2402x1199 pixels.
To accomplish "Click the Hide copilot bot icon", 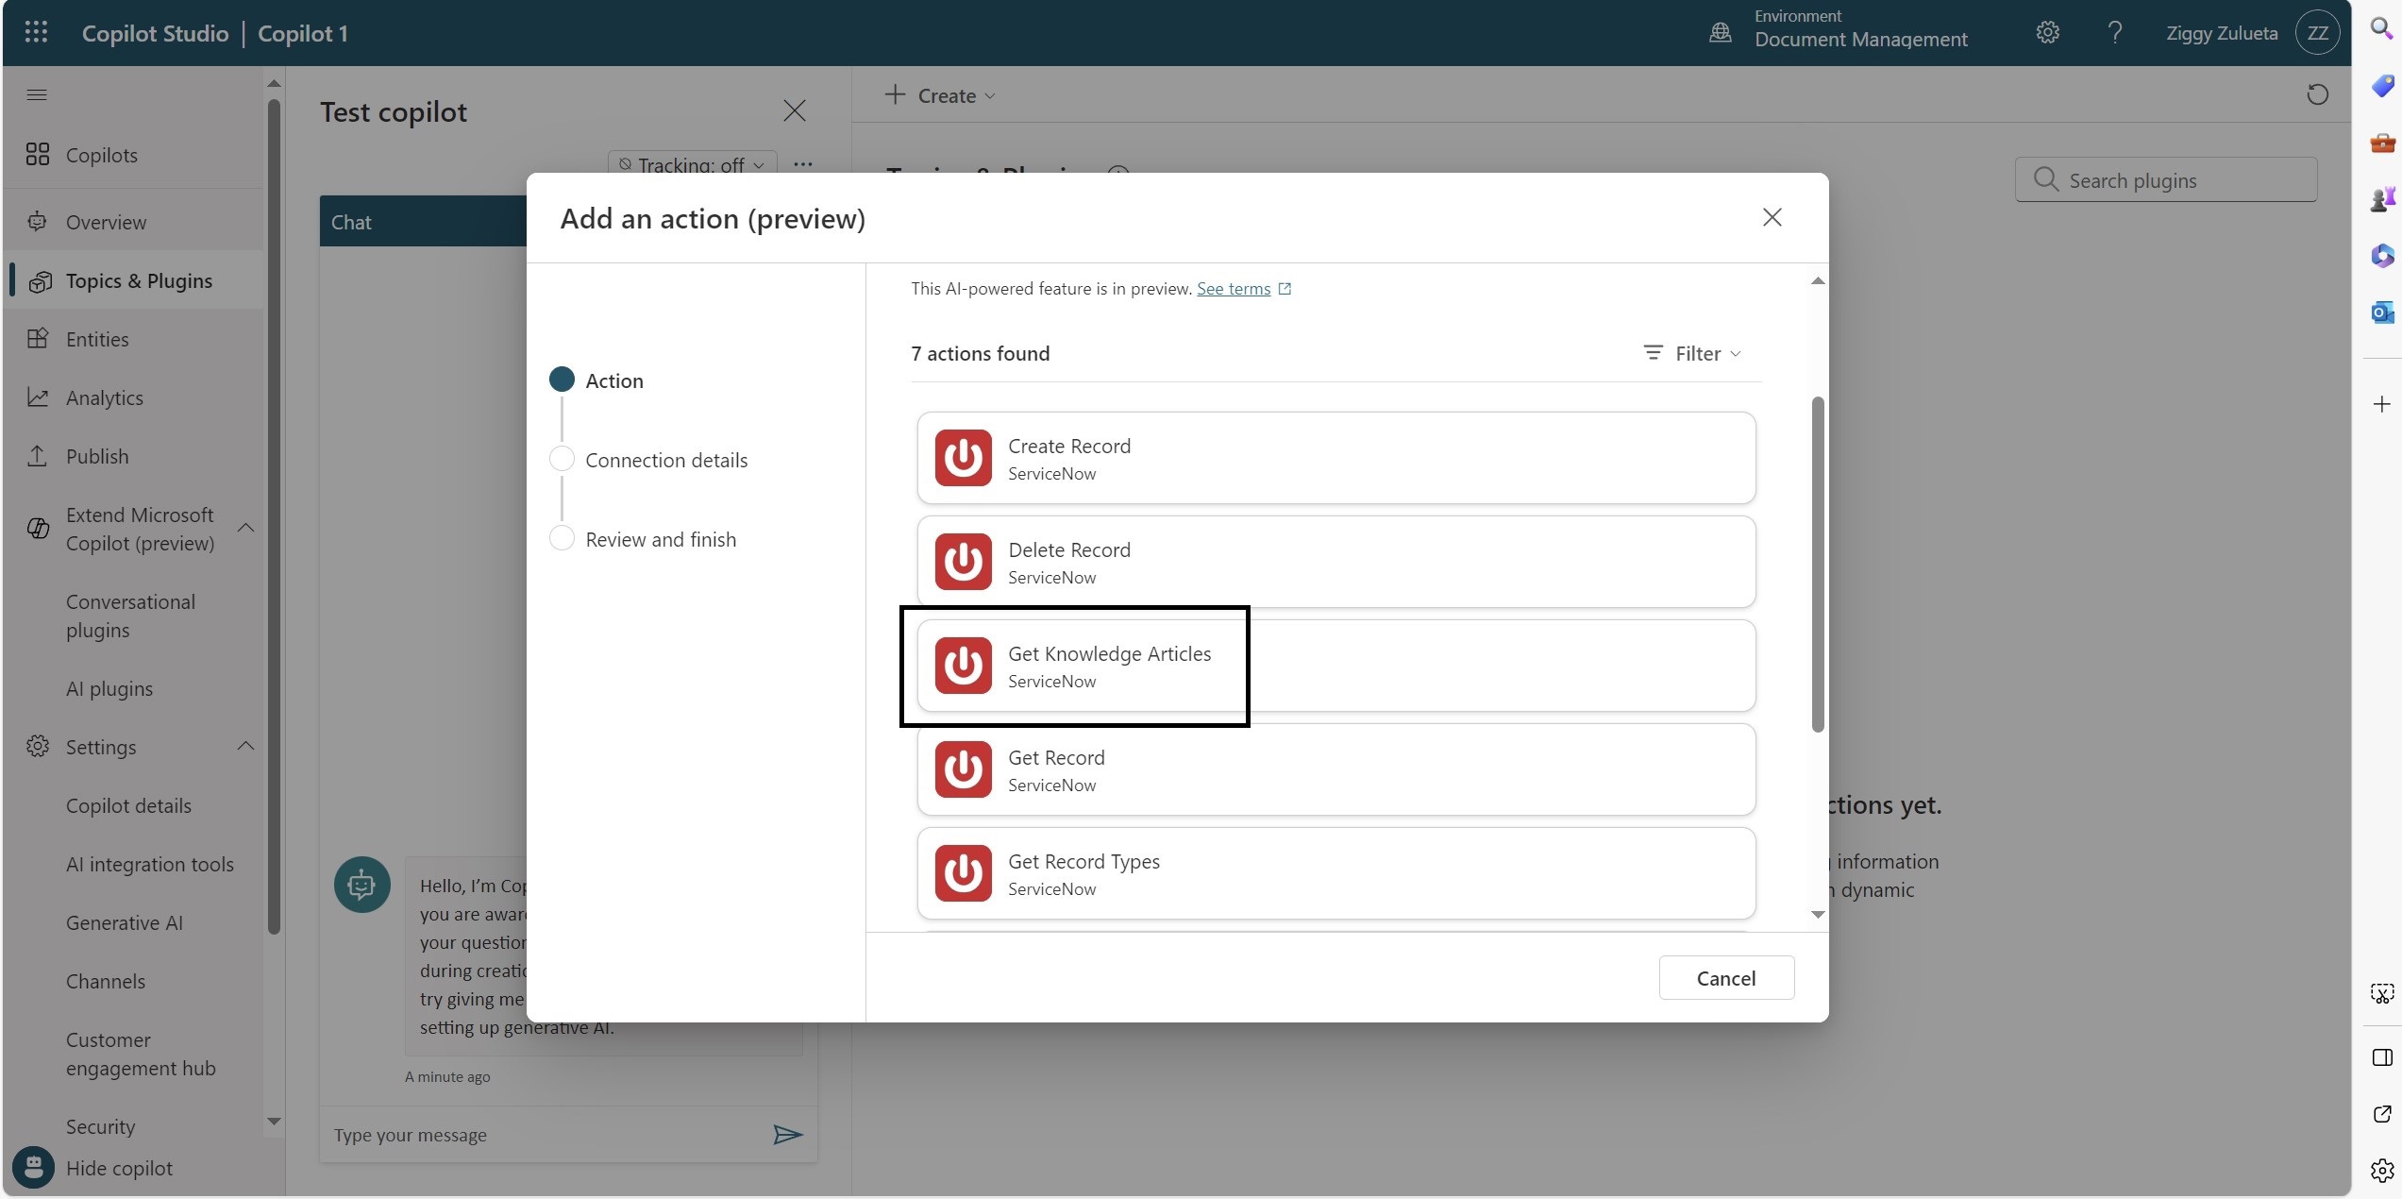I will point(34,1168).
